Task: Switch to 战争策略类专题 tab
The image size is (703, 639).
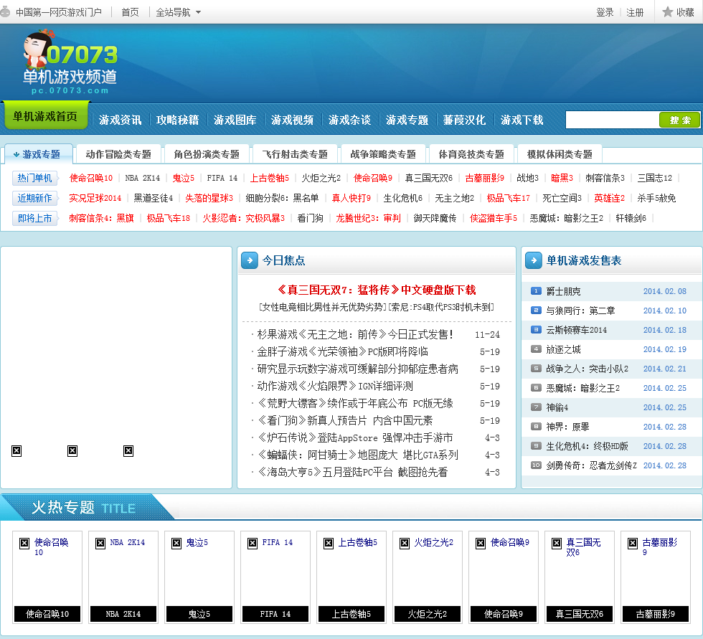Action: (383, 154)
